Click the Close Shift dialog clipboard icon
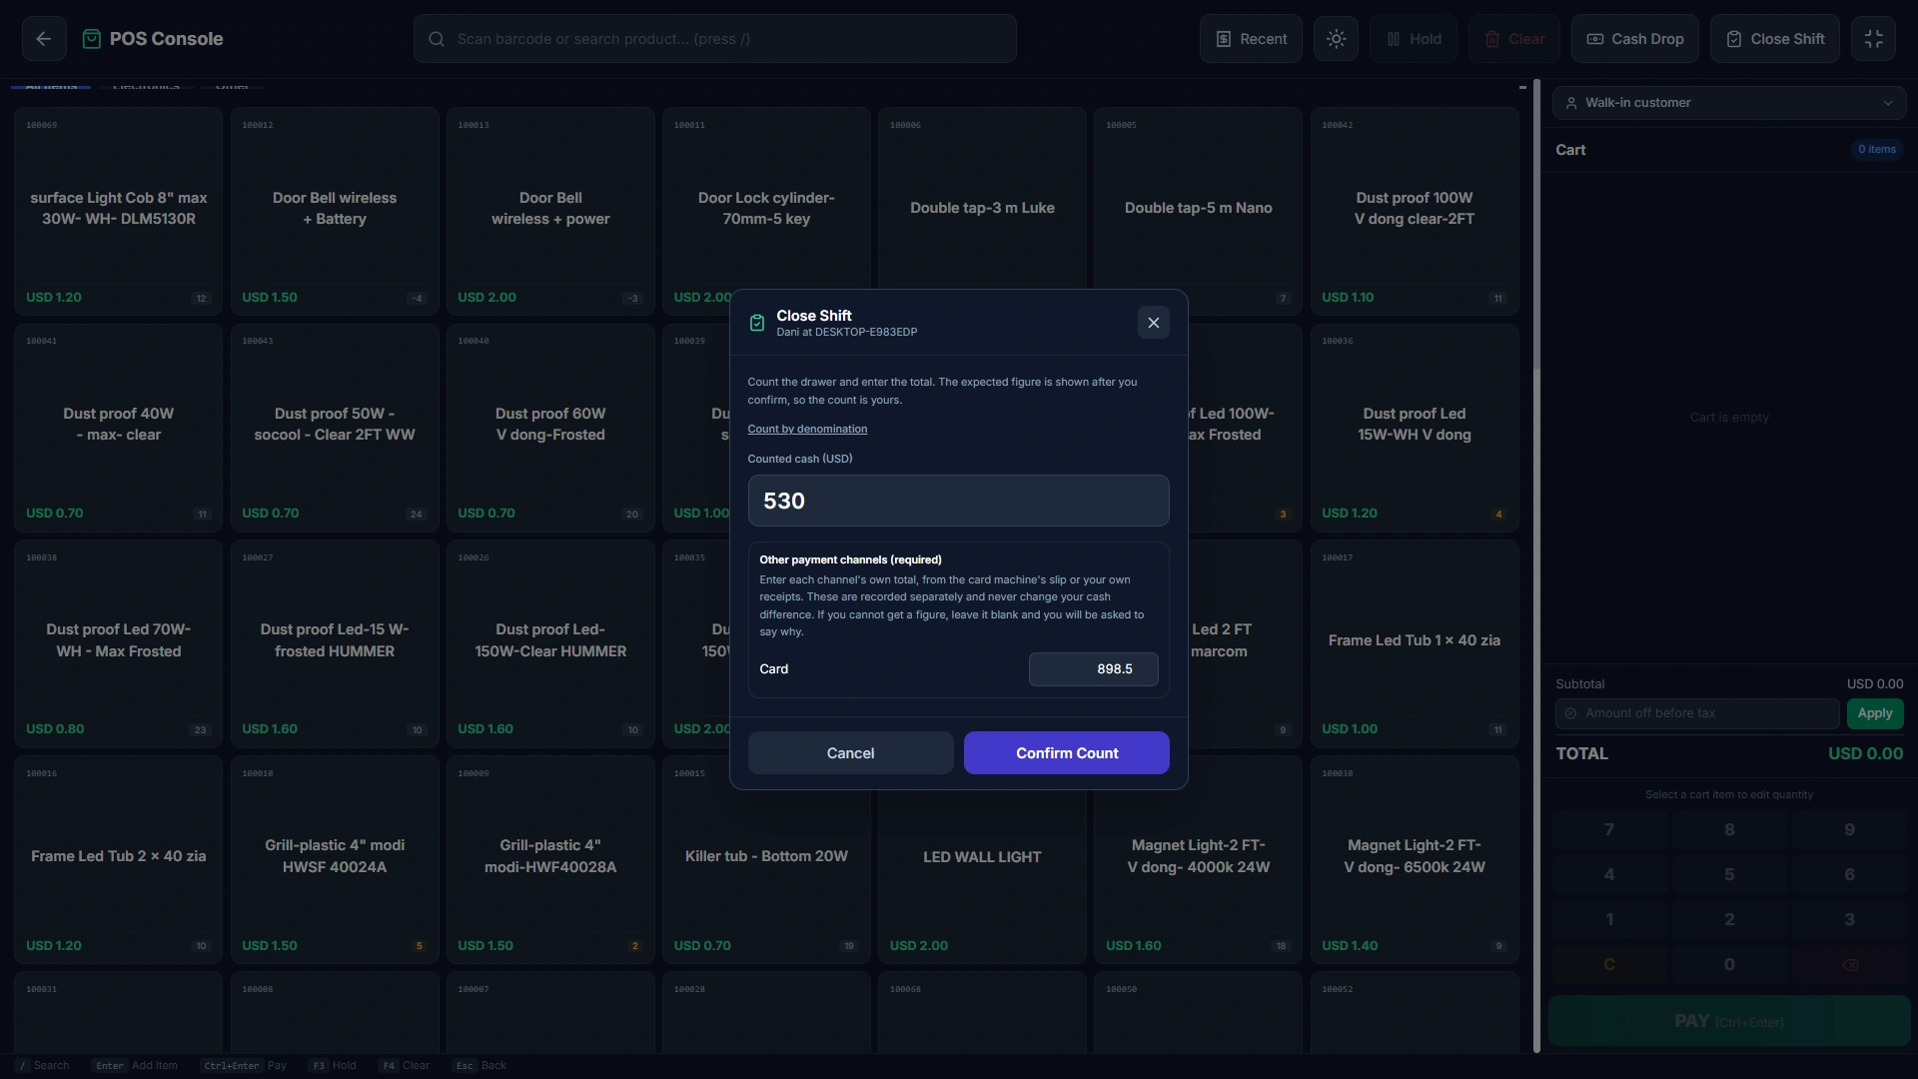 [757, 323]
